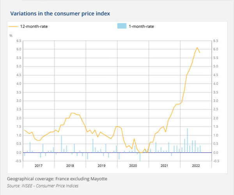Screen dimensions: 234x195
Task: Toggle the 1-month-rate series legend label
Action: 141,27
